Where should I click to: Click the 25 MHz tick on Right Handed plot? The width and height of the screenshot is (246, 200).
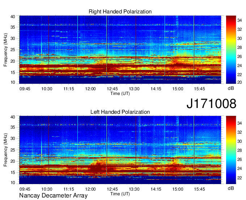pos(13,50)
